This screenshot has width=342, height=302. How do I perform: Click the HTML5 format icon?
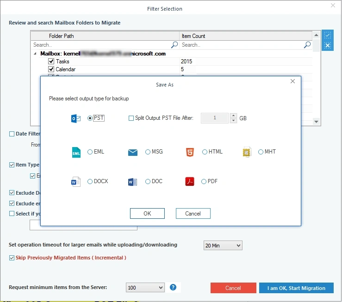190,152
